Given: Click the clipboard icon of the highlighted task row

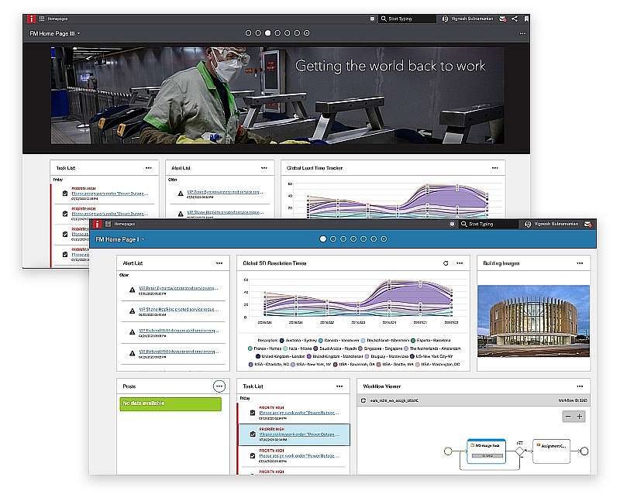Looking at the screenshot, I should 253,434.
